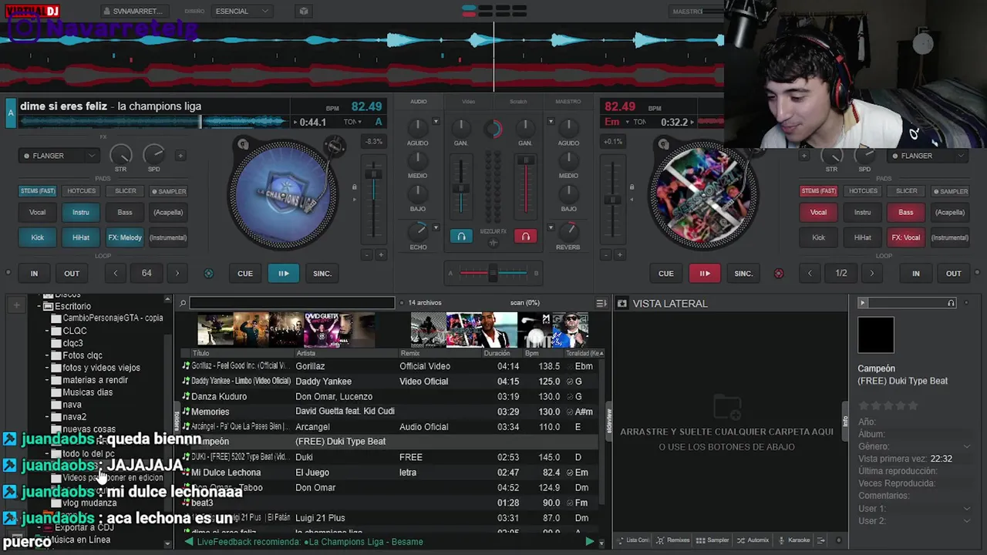Click the Escritorio folder icon
This screenshot has width=987, height=555.
click(x=48, y=306)
